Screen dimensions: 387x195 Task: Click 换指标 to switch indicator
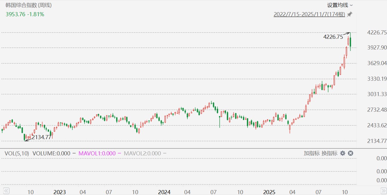tap(329, 153)
